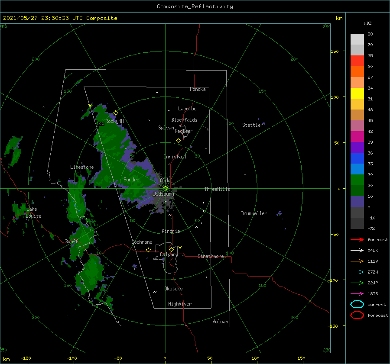Click the Sundre label

tap(131, 179)
